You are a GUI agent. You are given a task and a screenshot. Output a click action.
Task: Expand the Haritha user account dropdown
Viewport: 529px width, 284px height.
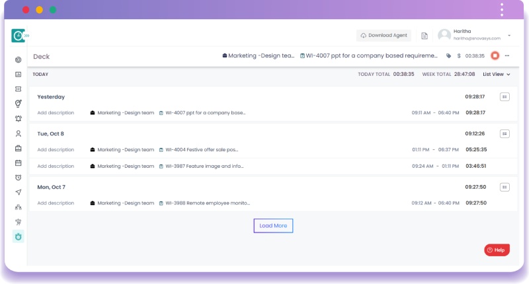[509, 36]
